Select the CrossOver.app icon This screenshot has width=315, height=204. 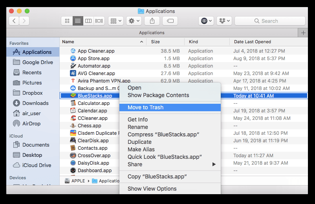(73, 155)
